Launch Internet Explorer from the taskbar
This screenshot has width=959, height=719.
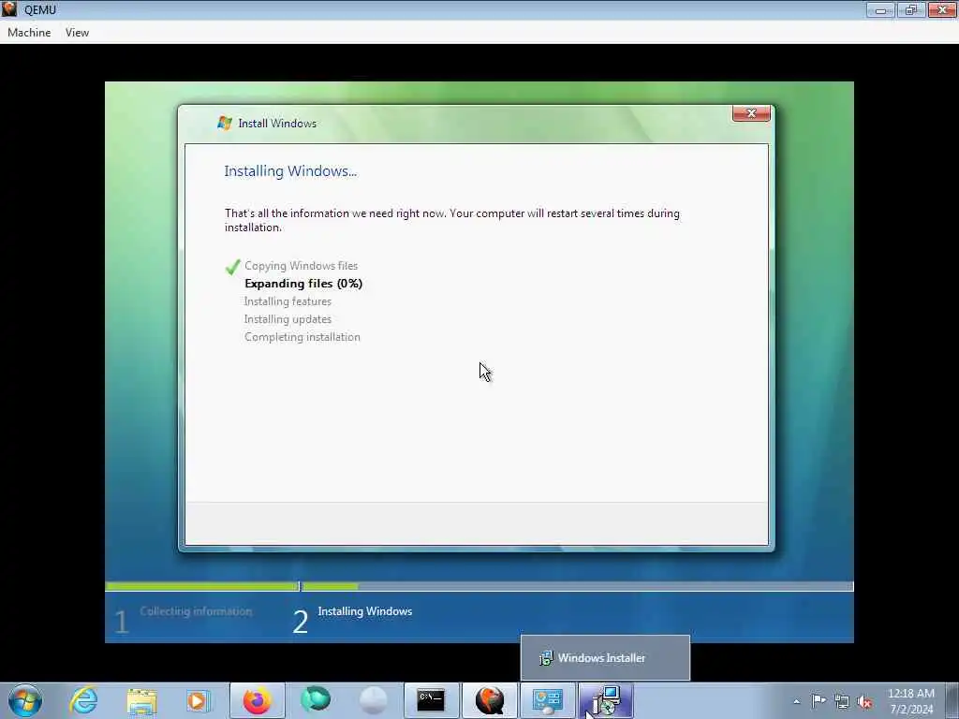tap(83, 700)
